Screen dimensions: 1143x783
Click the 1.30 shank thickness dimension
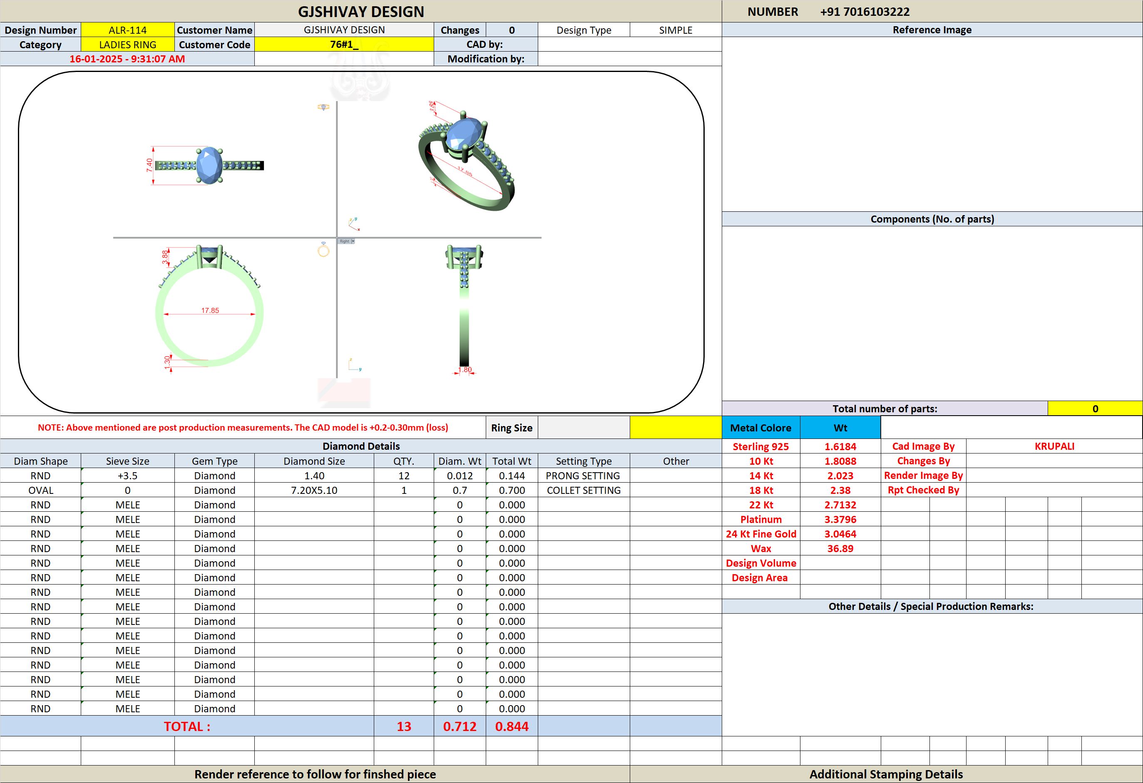167,362
